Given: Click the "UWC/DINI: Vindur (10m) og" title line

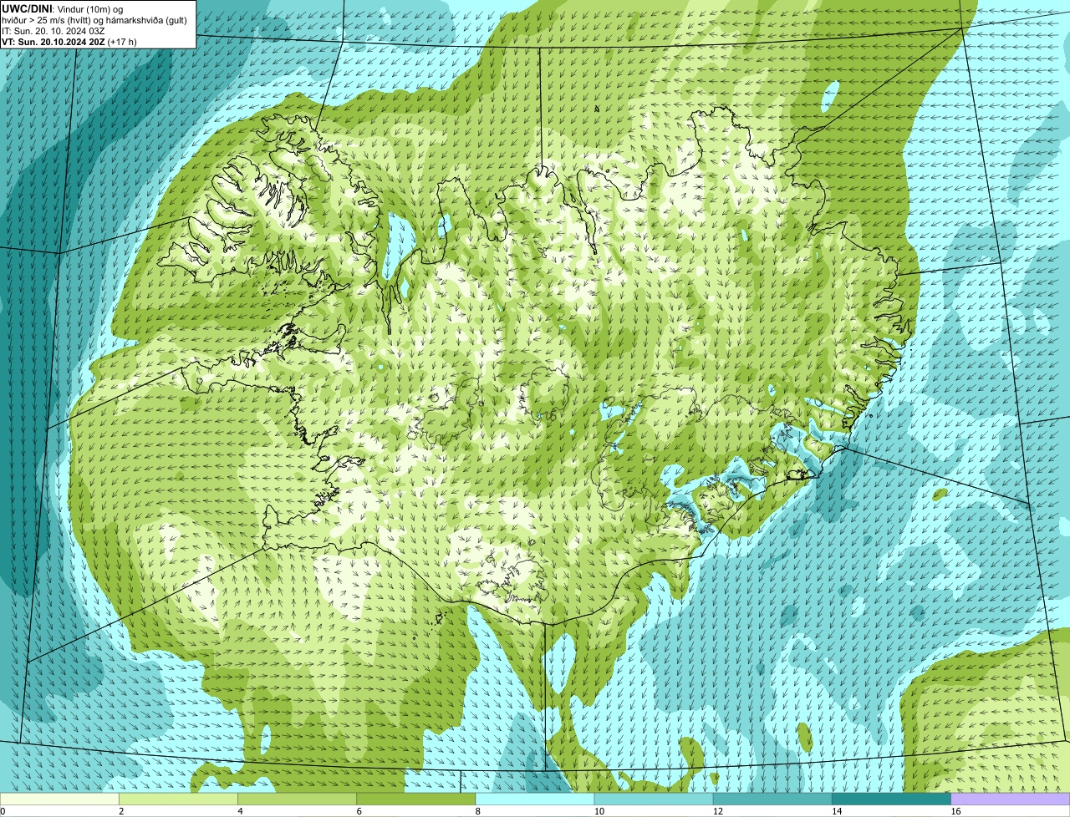Looking at the screenshot, I should tap(63, 8).
